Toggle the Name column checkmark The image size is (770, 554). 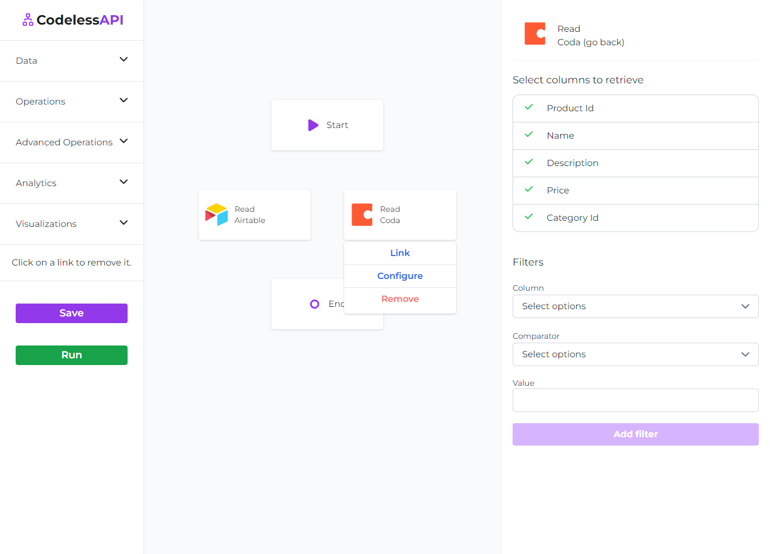(x=529, y=135)
